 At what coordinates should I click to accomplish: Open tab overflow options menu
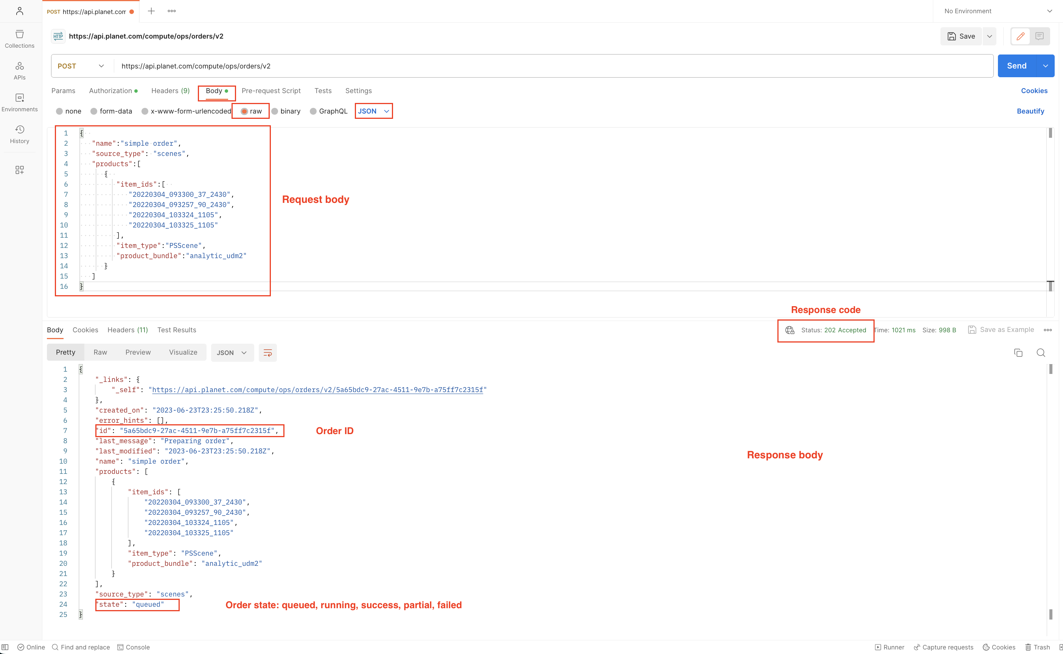coord(172,11)
